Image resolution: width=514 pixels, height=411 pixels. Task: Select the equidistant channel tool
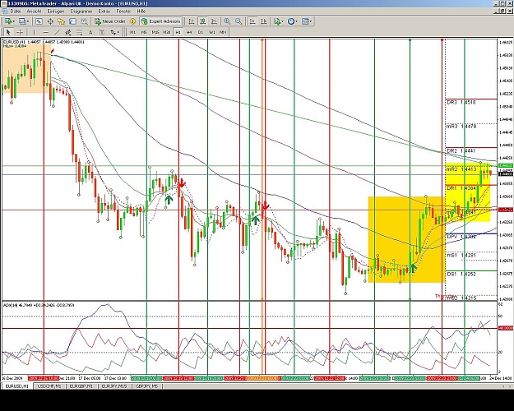click(x=68, y=32)
